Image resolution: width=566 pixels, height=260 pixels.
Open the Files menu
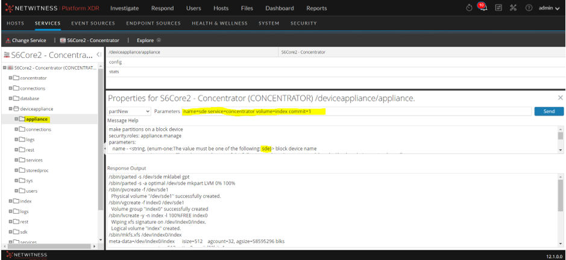click(x=247, y=8)
